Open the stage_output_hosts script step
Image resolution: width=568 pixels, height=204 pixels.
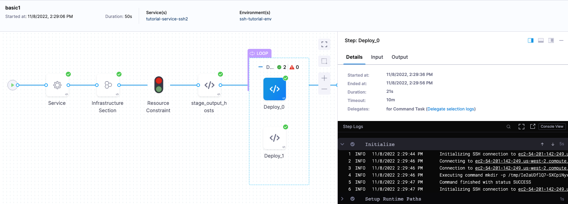[209, 85]
